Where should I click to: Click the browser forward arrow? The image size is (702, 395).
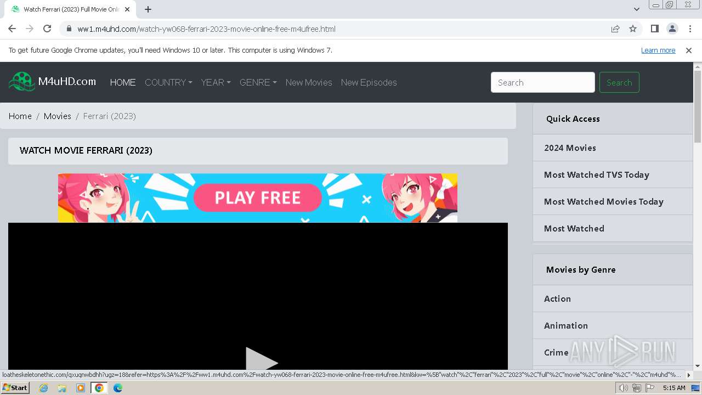(x=30, y=29)
